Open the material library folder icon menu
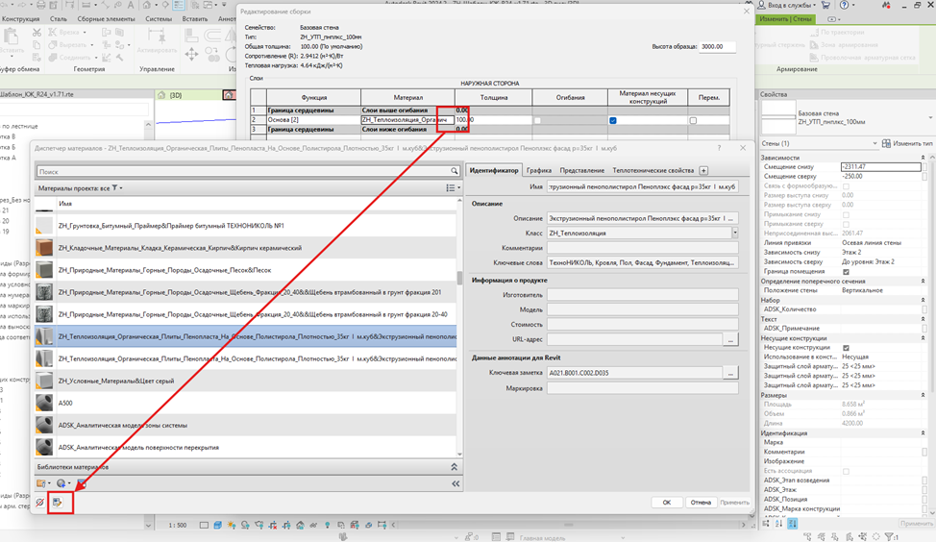Image resolution: width=936 pixels, height=542 pixels. pos(42,483)
